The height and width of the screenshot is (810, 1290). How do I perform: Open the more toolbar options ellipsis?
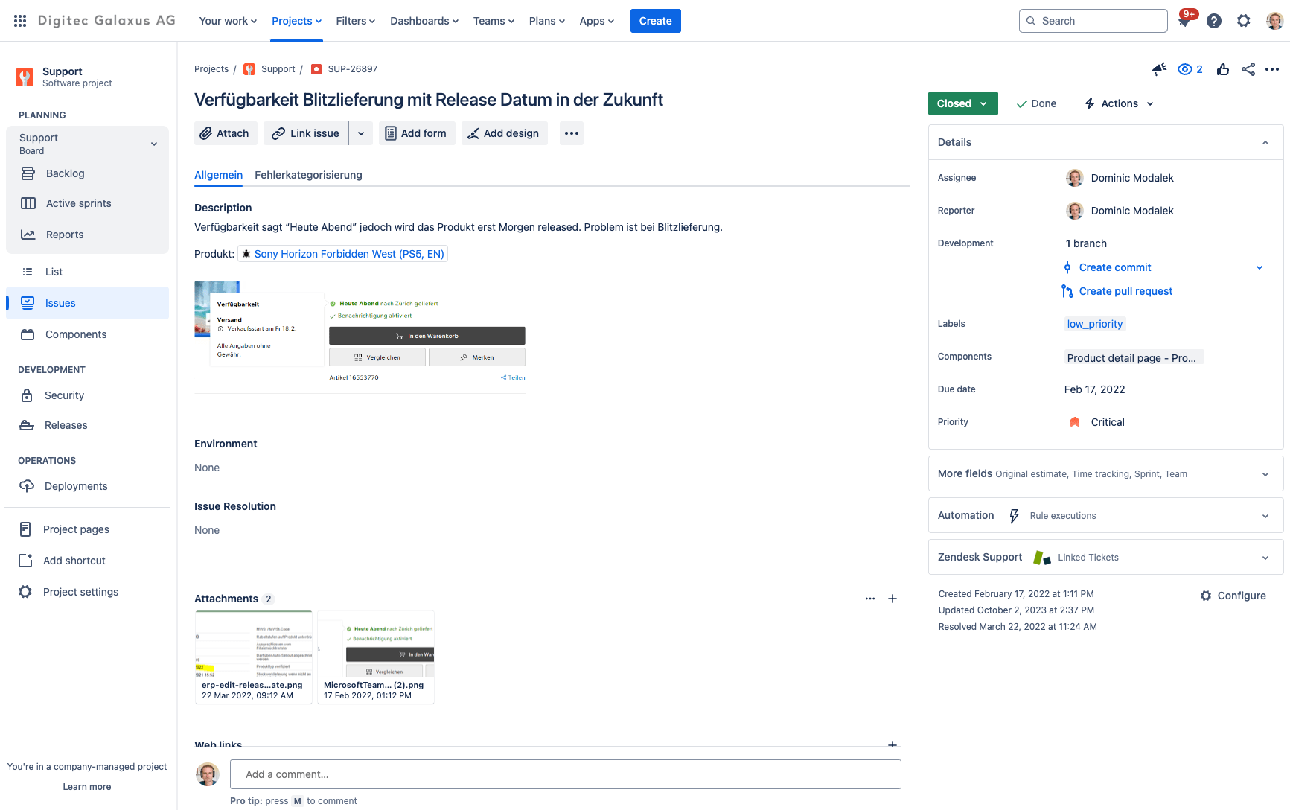coord(572,133)
